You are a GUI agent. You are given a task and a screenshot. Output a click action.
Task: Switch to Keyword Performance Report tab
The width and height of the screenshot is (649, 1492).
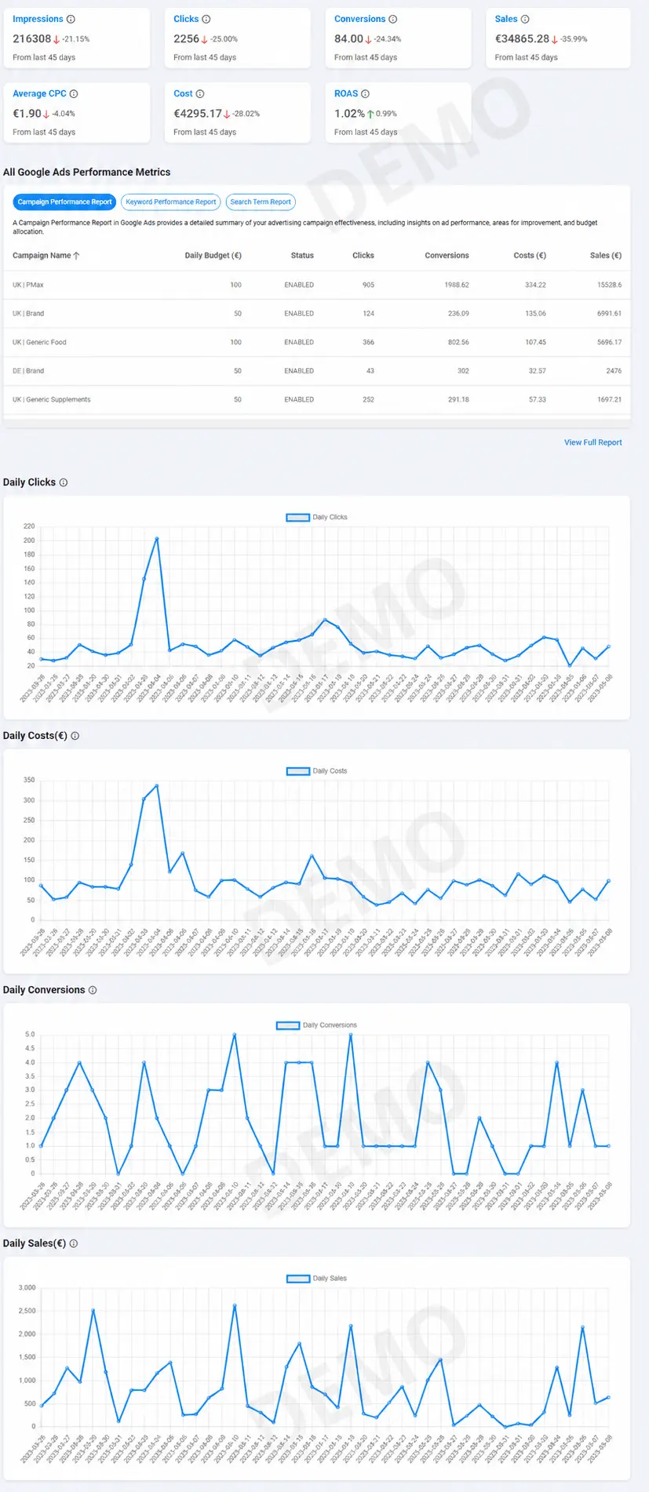(x=171, y=202)
